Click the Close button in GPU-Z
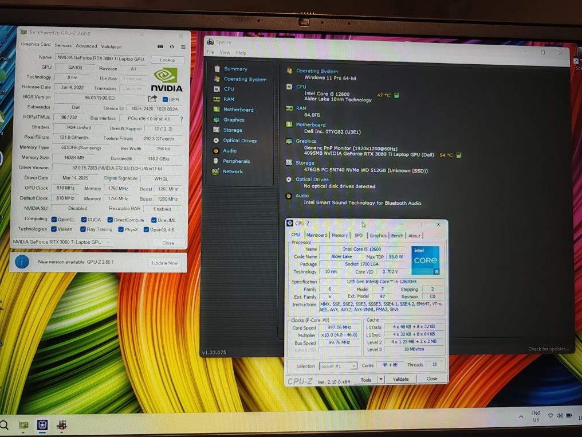This screenshot has height=437, width=582. click(168, 243)
